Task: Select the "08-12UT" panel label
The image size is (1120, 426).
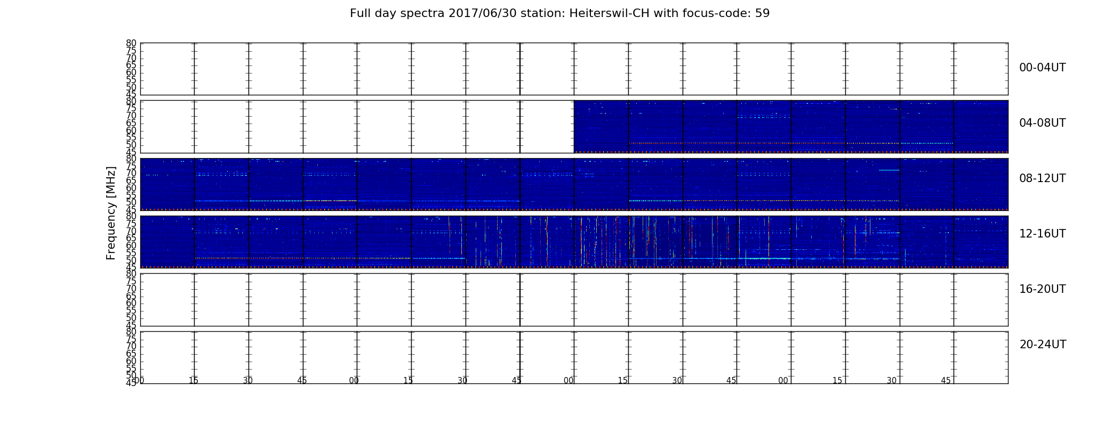Action: 1042,178
